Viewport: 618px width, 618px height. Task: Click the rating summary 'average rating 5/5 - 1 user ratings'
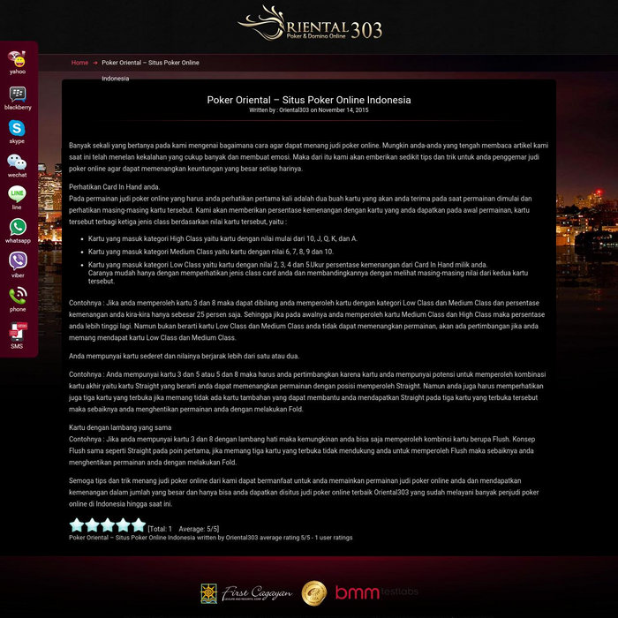305,538
